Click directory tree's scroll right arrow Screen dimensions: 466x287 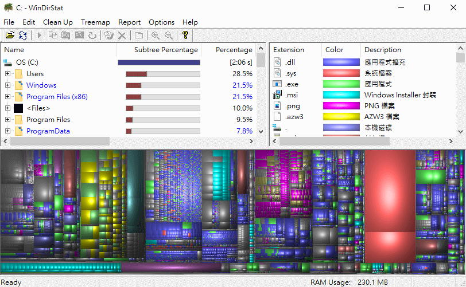251,141
